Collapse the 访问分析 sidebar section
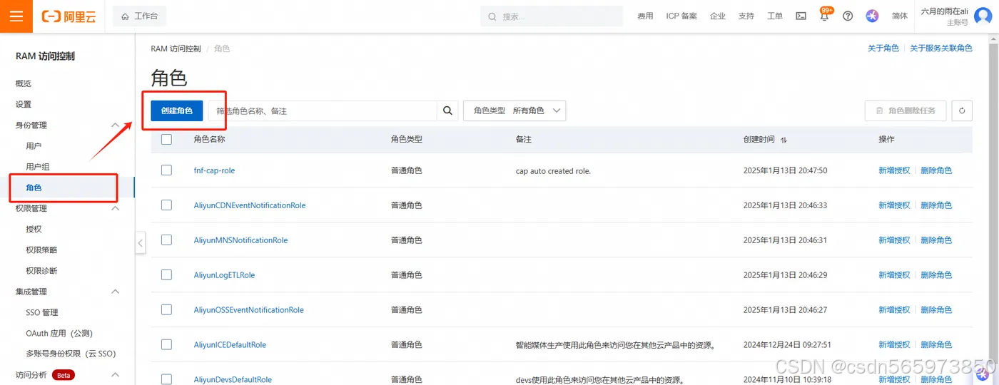Screen dimensions: 999x385 point(115,375)
